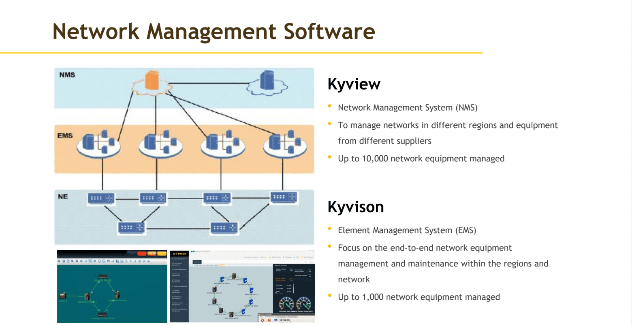Click the 00:00:00 recorder timer

[x=285, y=320]
